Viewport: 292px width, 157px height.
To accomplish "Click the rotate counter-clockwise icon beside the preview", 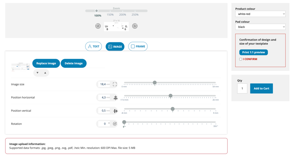I will click(x=98, y=26).
